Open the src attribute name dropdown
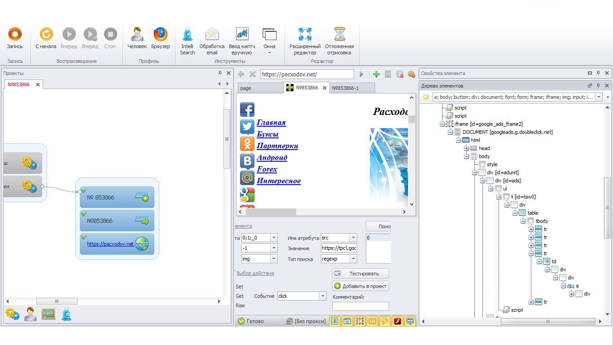This screenshot has height=345, width=613. coord(353,238)
